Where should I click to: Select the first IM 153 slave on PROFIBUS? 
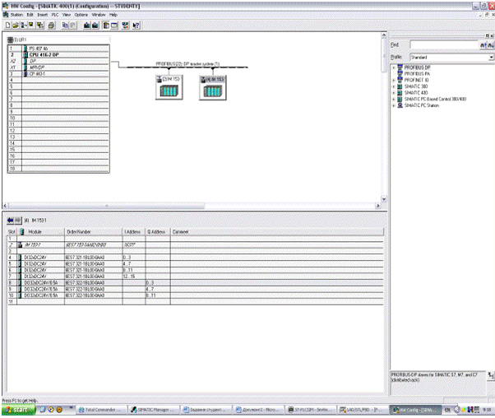tap(167, 86)
